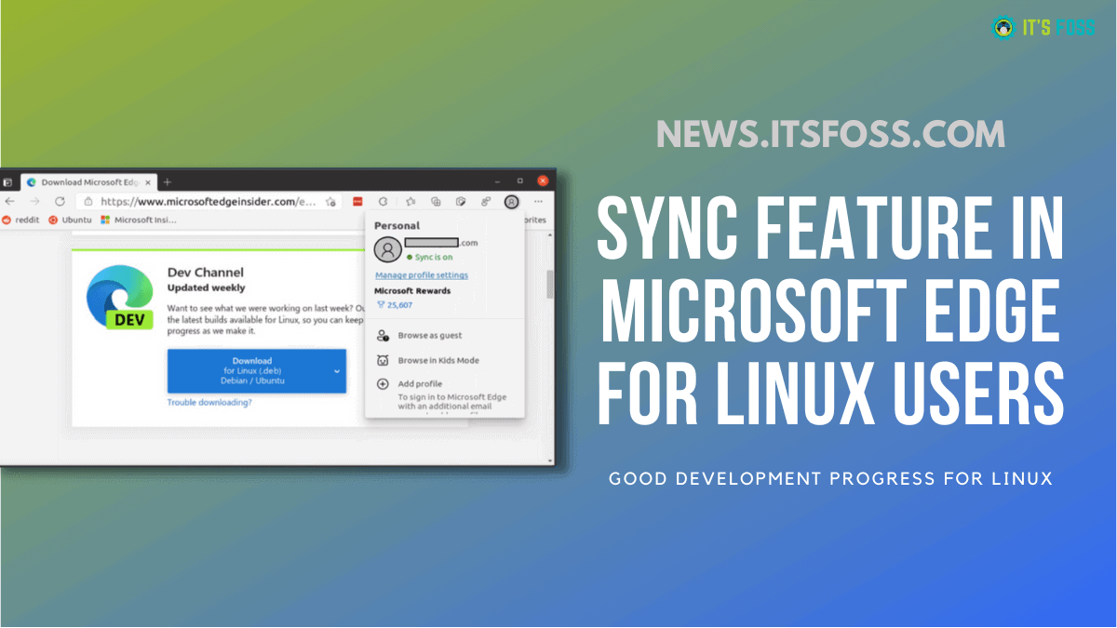Click the Reload page icon
Image resolution: width=1117 pixels, height=628 pixels.
pos(60,201)
